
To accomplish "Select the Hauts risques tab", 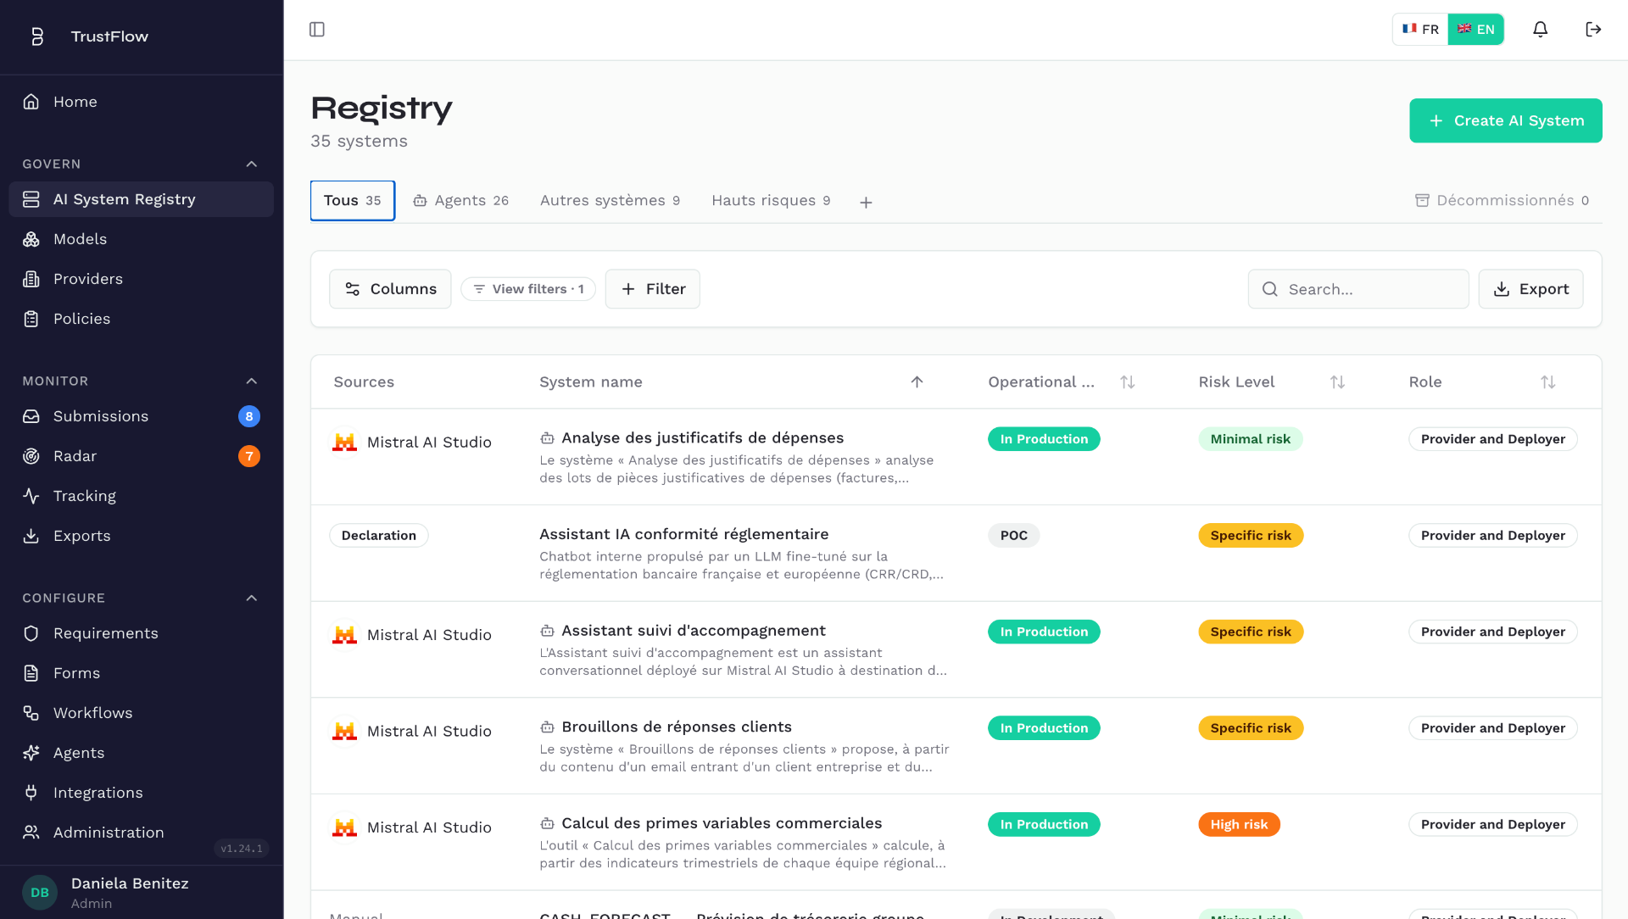I will tap(771, 201).
